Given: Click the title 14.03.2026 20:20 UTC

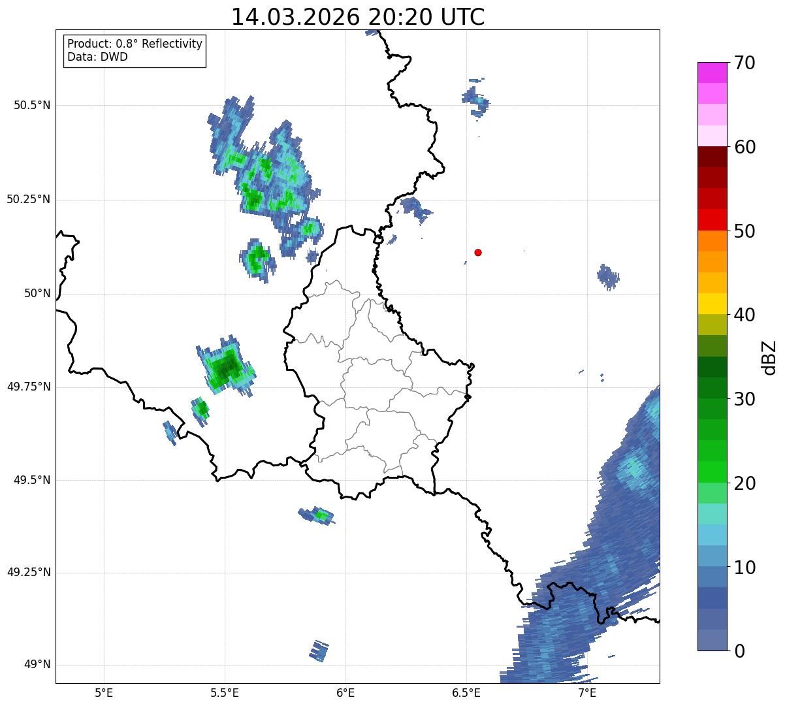Looking at the screenshot, I should 358,16.
